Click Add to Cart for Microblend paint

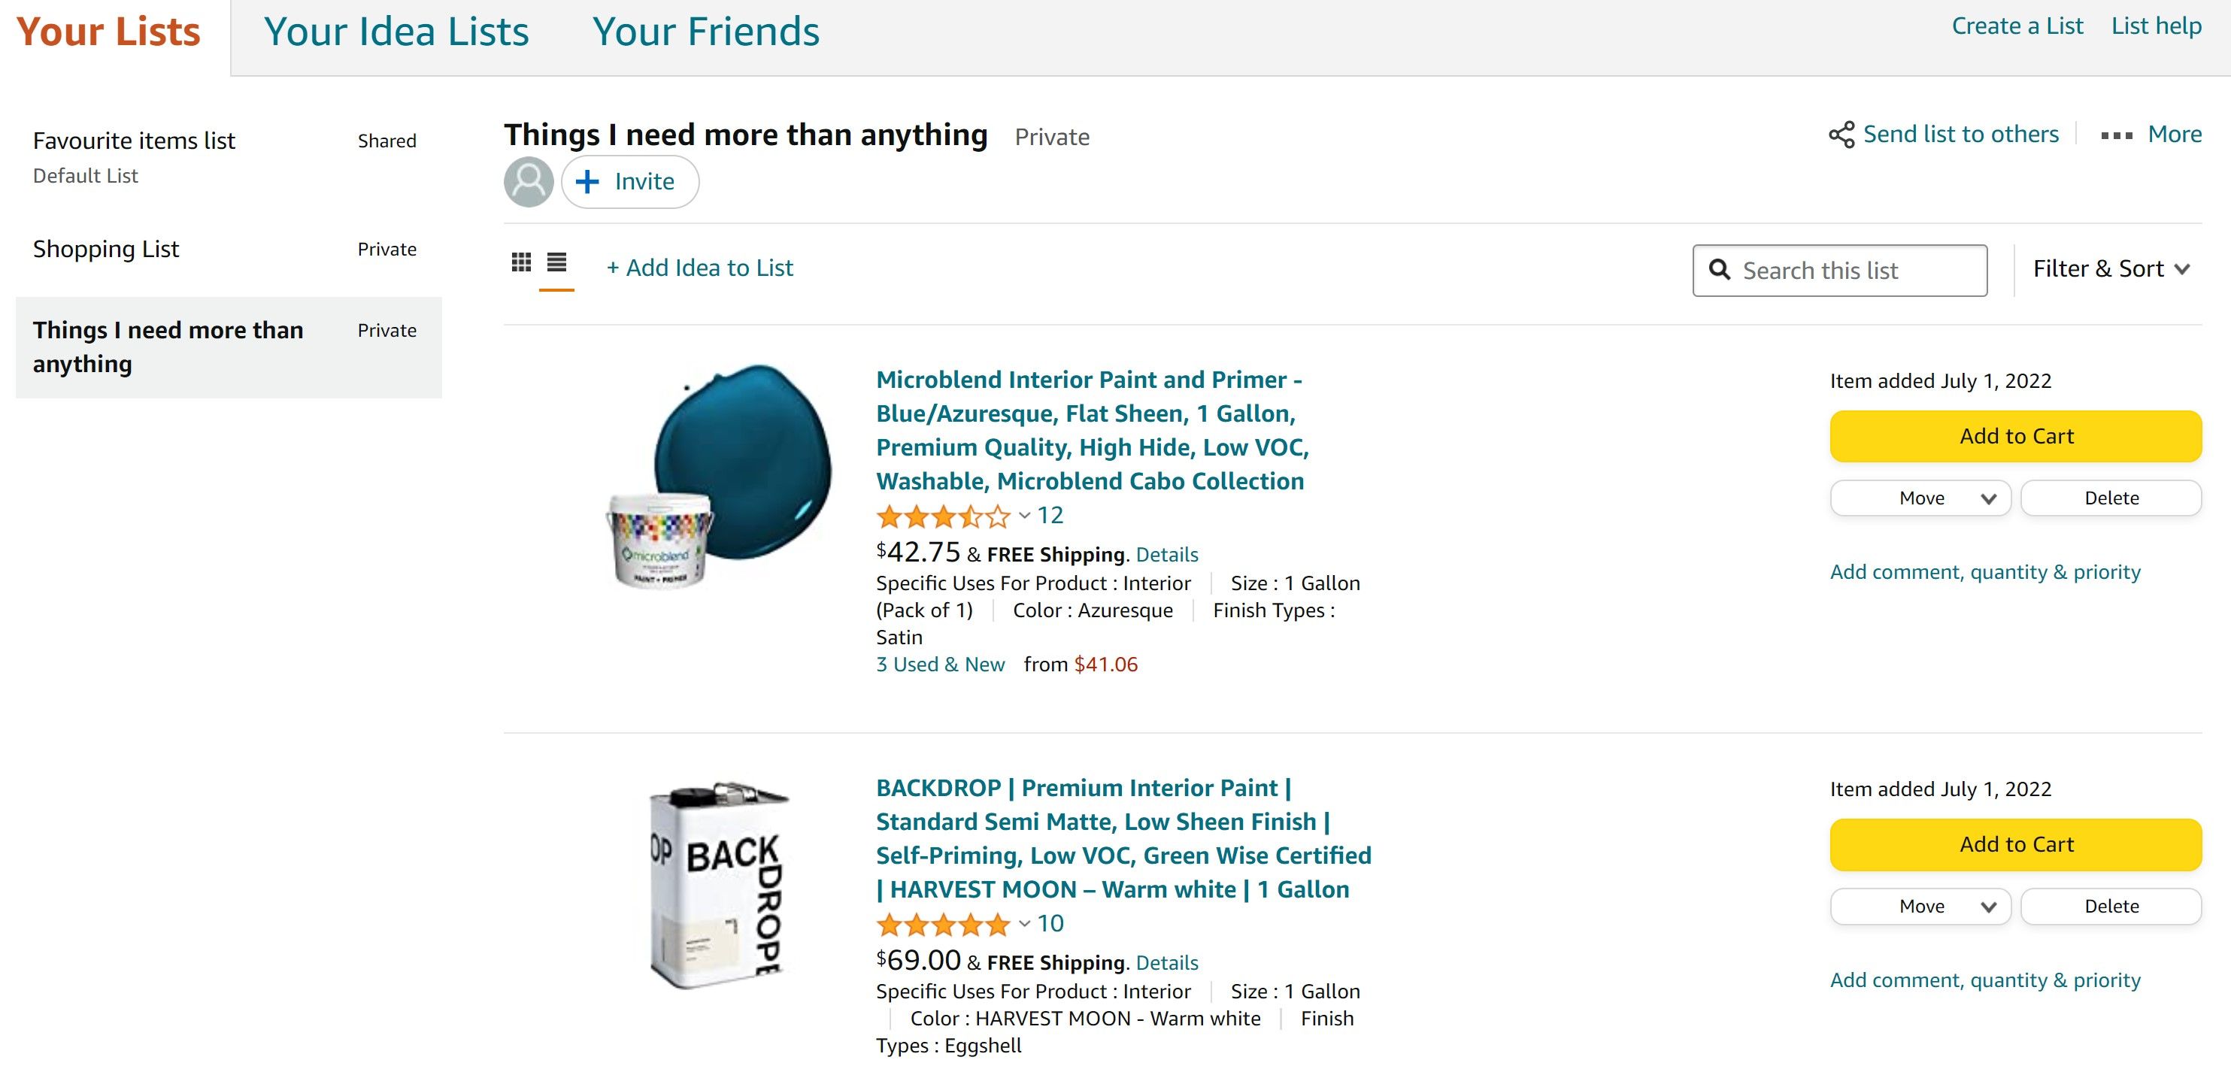[2014, 435]
